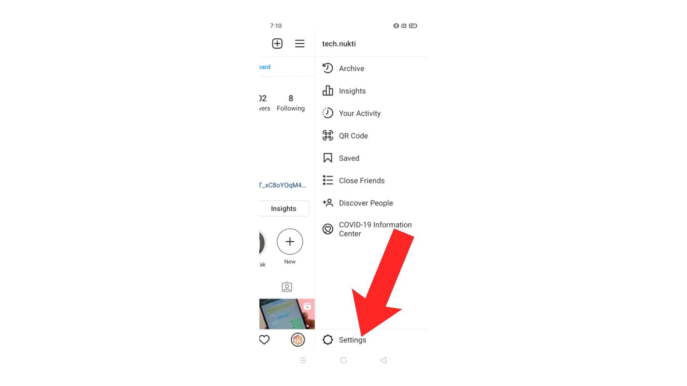Tap the tech.nukti username header

[338, 44]
